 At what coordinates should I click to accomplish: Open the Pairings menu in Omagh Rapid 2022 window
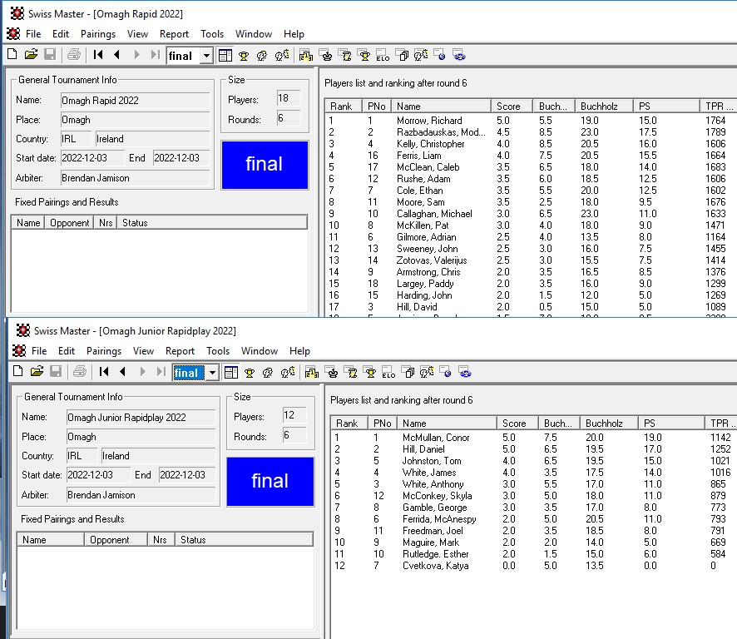[x=98, y=34]
